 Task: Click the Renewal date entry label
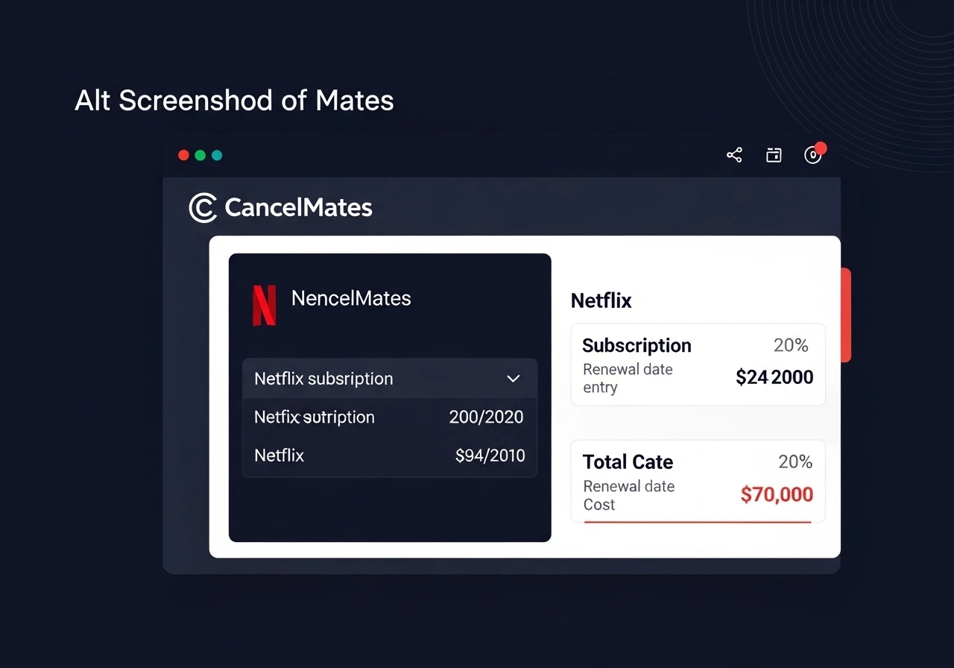[628, 378]
